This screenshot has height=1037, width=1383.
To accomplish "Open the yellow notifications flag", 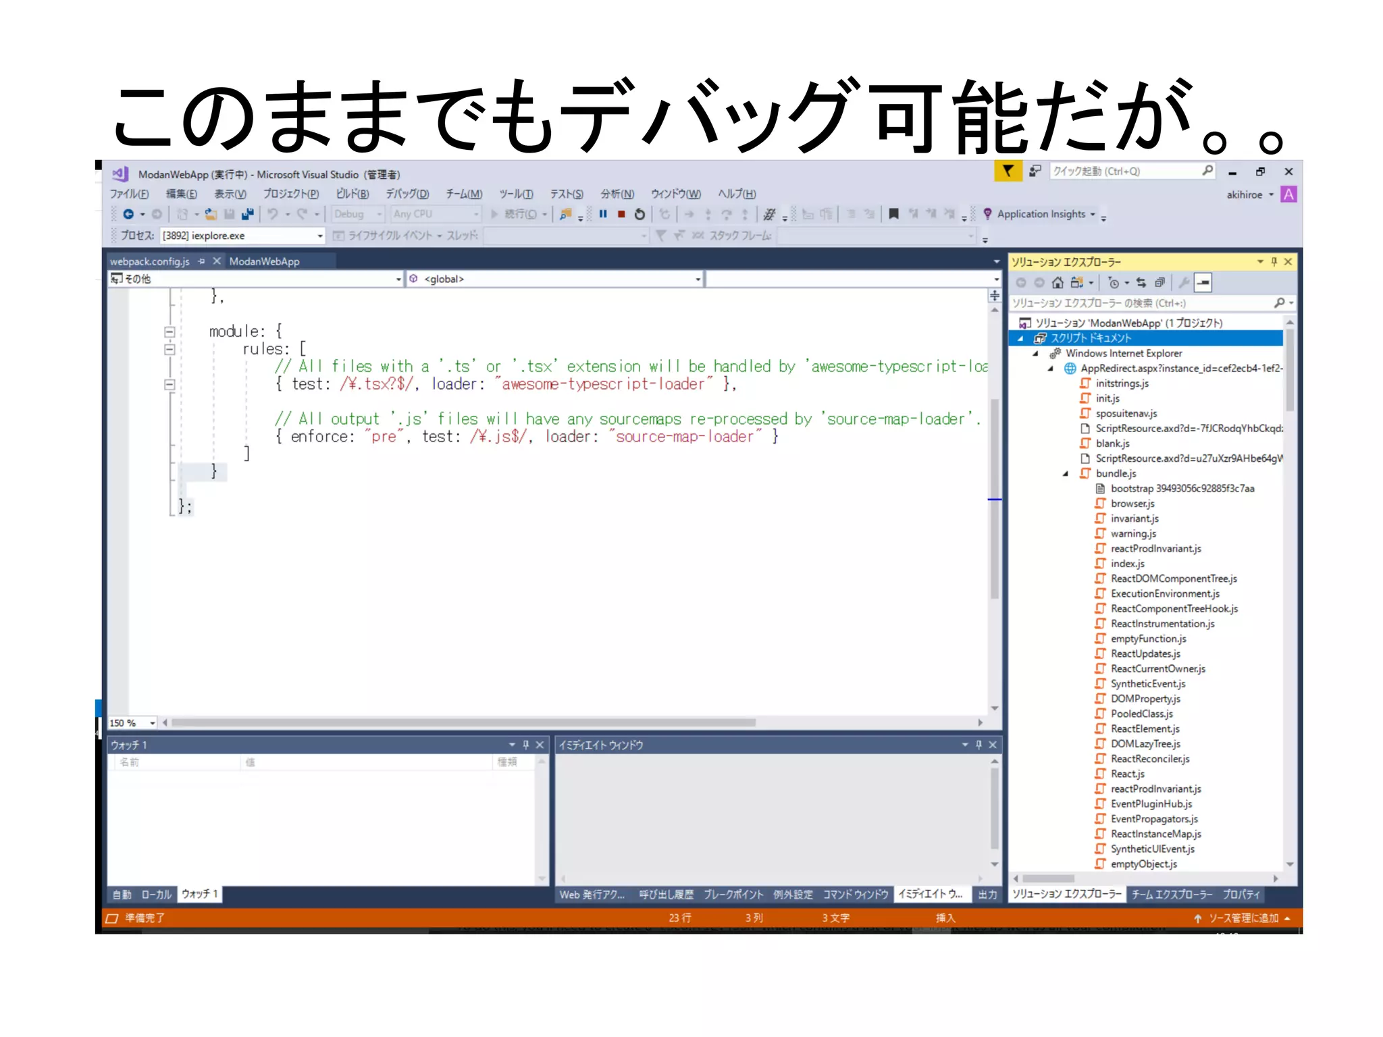I will (1008, 171).
